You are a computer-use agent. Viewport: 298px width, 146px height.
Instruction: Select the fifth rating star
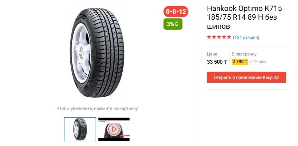[229, 37]
